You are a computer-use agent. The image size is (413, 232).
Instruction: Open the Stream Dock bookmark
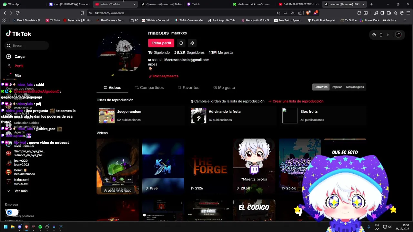pos(369,20)
